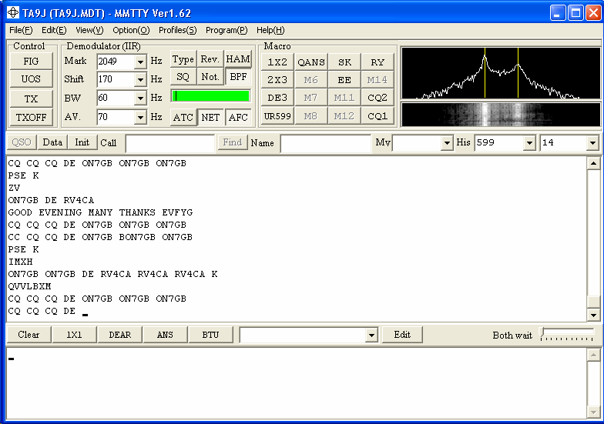Toggle the AFC button
The height and width of the screenshot is (424, 604).
click(x=238, y=117)
